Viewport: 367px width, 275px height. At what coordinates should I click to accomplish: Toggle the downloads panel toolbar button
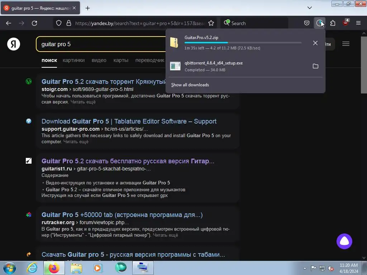[319, 23]
